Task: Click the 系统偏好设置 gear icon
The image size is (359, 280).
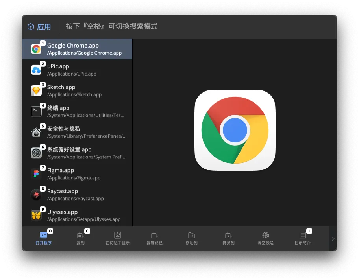Action: (36, 153)
